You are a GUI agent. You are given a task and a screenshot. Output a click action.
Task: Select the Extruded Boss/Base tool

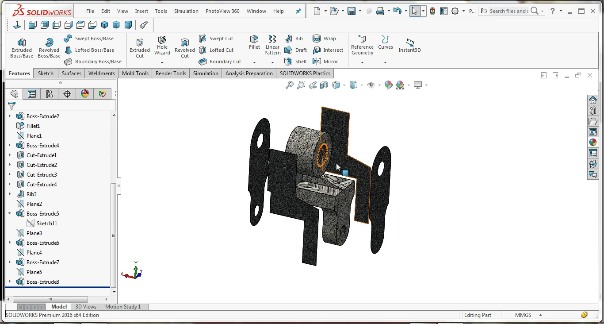22,48
